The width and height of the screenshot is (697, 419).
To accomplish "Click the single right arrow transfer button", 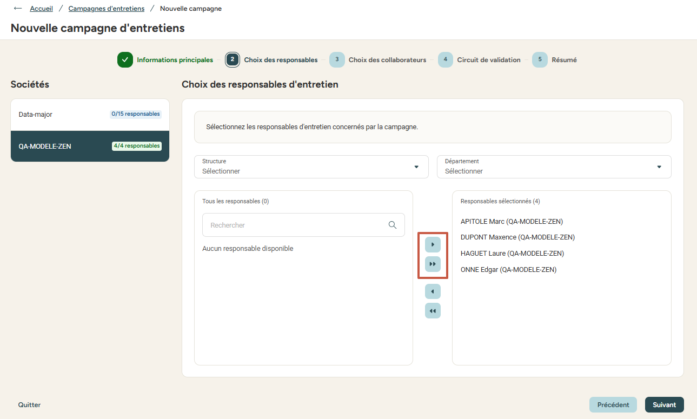I will pos(433,245).
